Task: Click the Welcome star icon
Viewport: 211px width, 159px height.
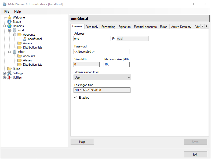Action: (9, 17)
